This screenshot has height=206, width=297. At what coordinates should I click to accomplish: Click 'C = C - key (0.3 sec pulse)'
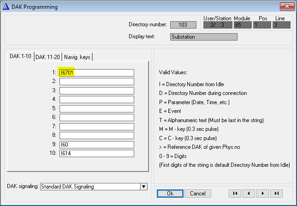coord(188,138)
